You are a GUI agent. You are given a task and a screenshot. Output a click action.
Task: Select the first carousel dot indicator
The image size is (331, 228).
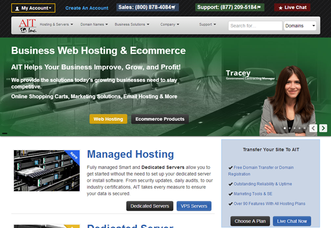(285, 128)
